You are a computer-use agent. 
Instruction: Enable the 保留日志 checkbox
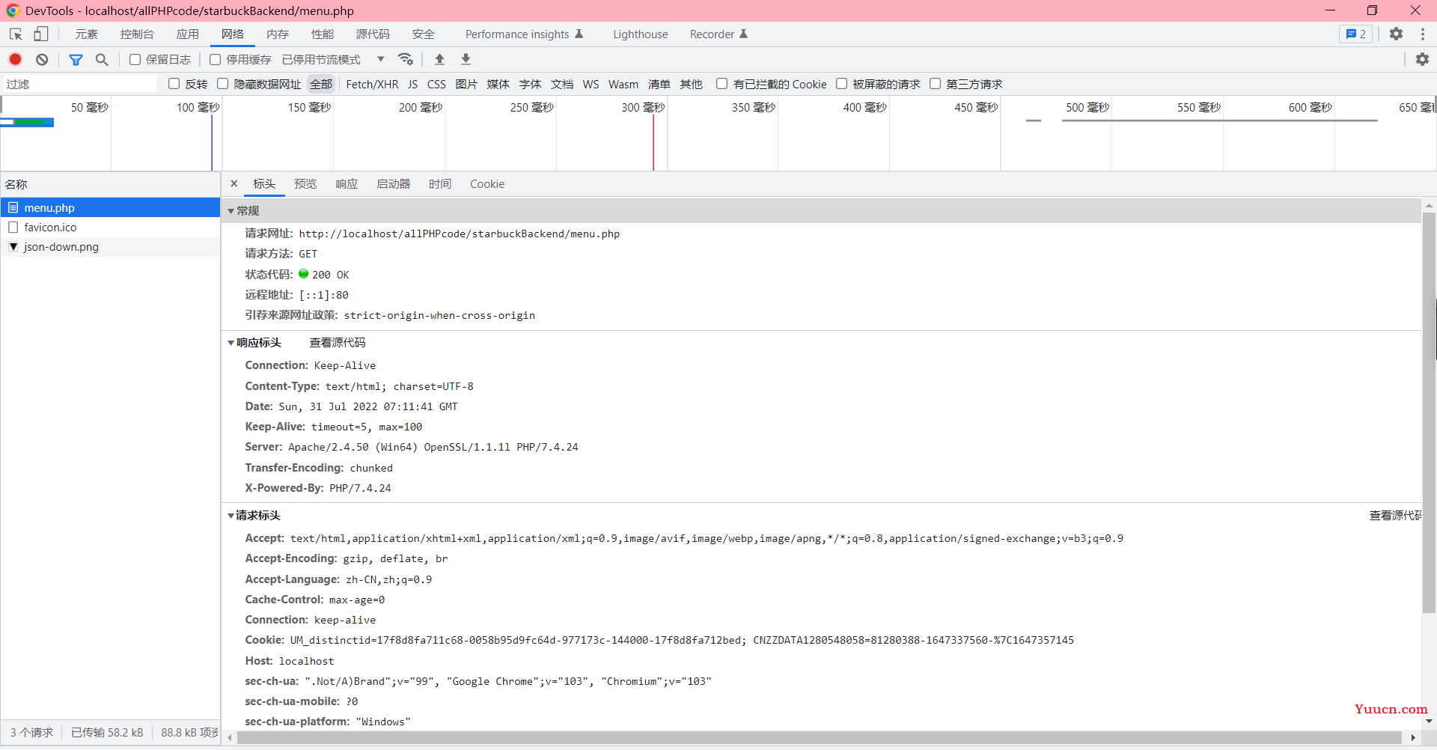[x=135, y=59]
